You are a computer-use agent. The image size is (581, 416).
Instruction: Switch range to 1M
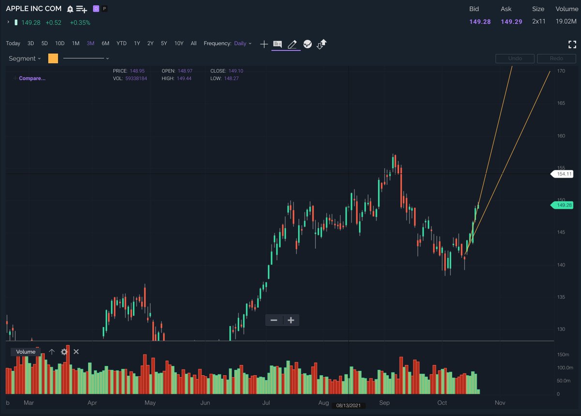[x=76, y=44]
